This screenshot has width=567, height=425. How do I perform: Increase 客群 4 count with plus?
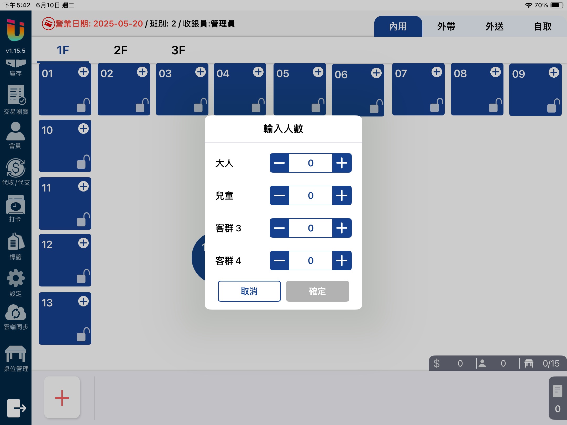click(342, 261)
